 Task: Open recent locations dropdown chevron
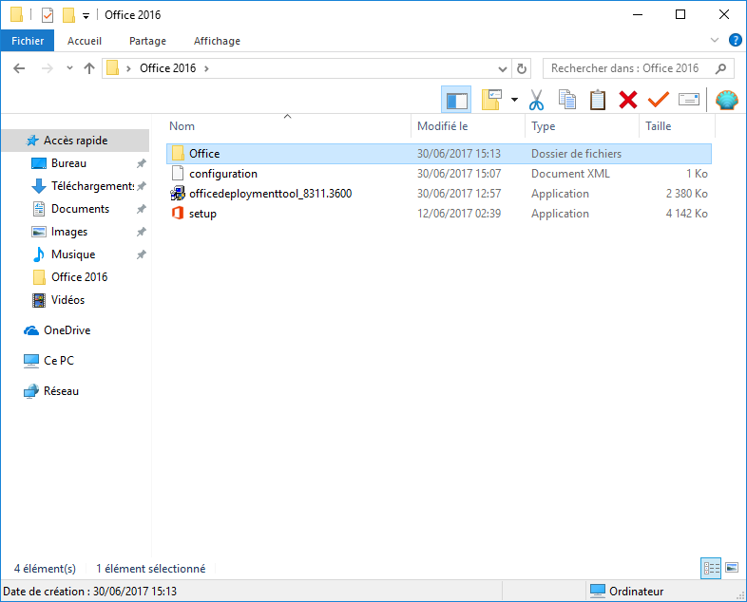(x=69, y=68)
